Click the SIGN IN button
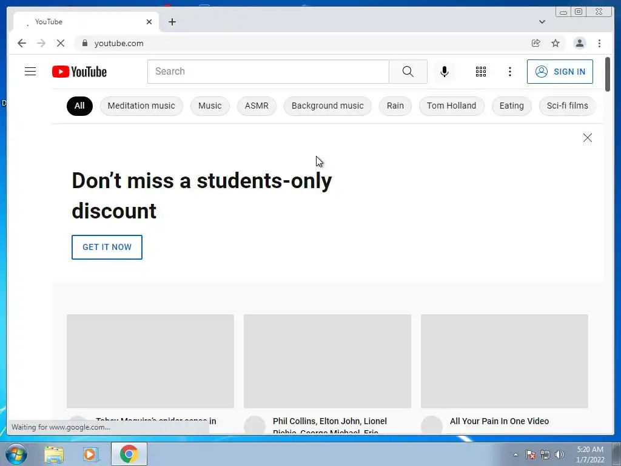Image resolution: width=621 pixels, height=466 pixels. click(x=560, y=72)
